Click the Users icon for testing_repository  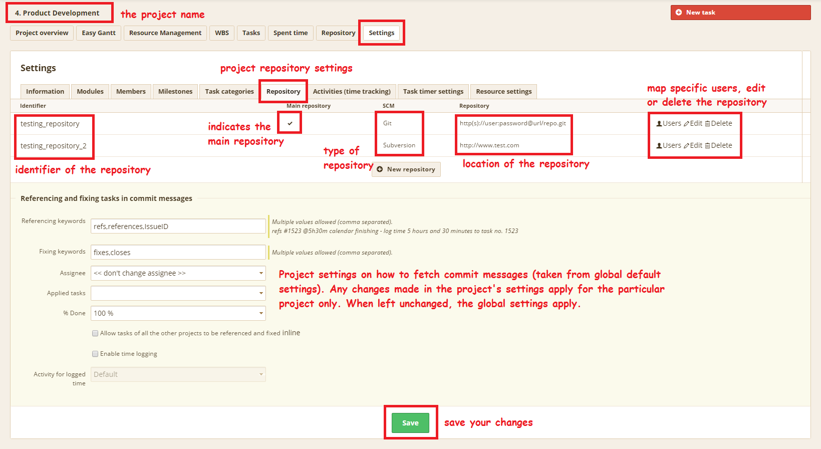[659, 124]
